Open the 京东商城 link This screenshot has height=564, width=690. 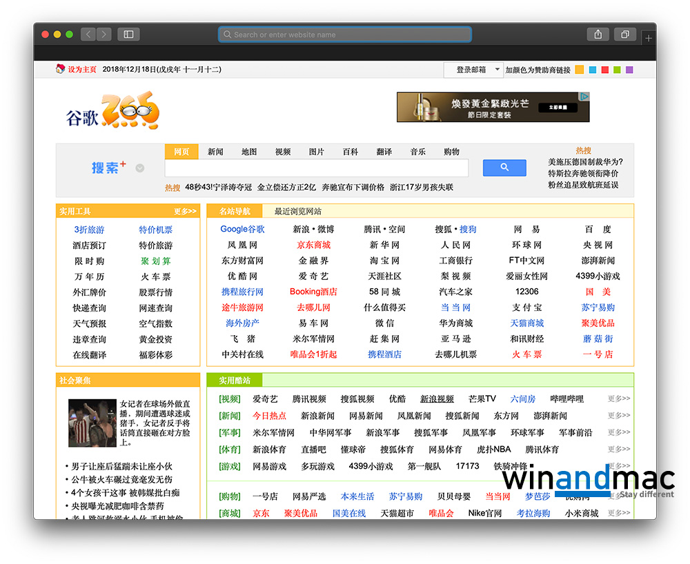pos(313,245)
